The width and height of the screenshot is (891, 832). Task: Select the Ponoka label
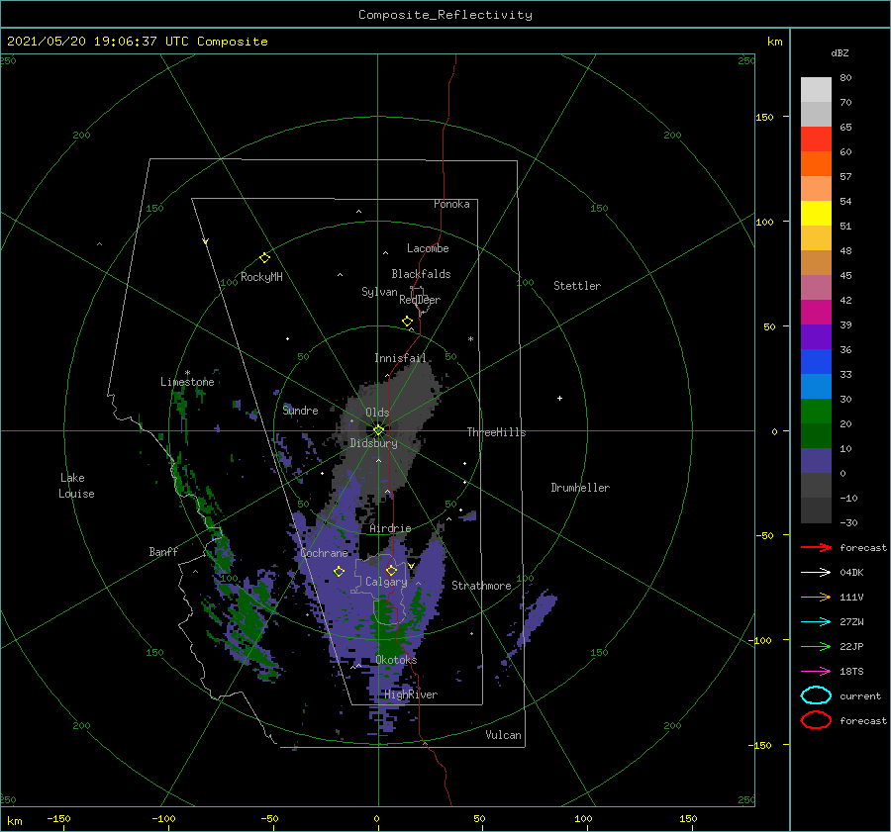click(451, 204)
